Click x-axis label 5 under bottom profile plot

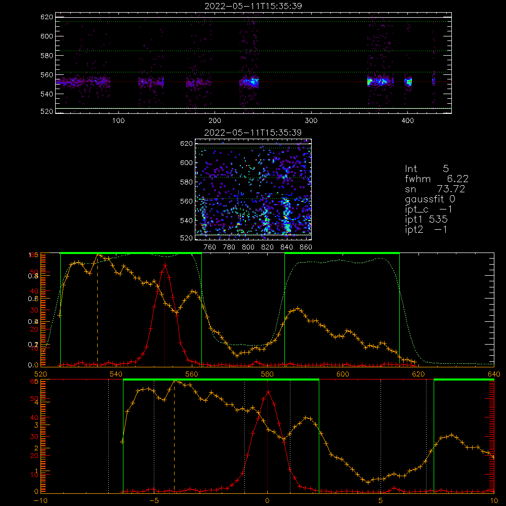(381, 500)
